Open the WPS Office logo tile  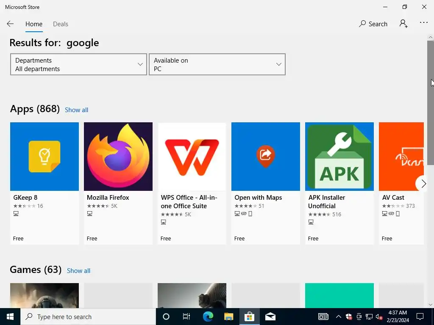pos(192,157)
